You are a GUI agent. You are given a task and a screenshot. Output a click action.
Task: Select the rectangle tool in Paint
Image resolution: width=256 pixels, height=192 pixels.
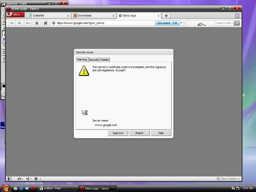click(3, 52)
